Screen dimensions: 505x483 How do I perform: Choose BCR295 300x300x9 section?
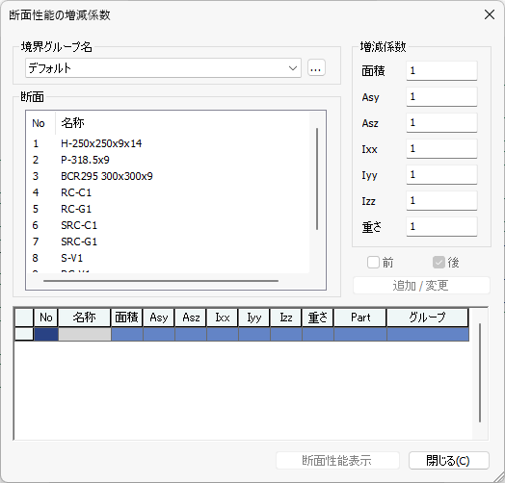click(107, 176)
